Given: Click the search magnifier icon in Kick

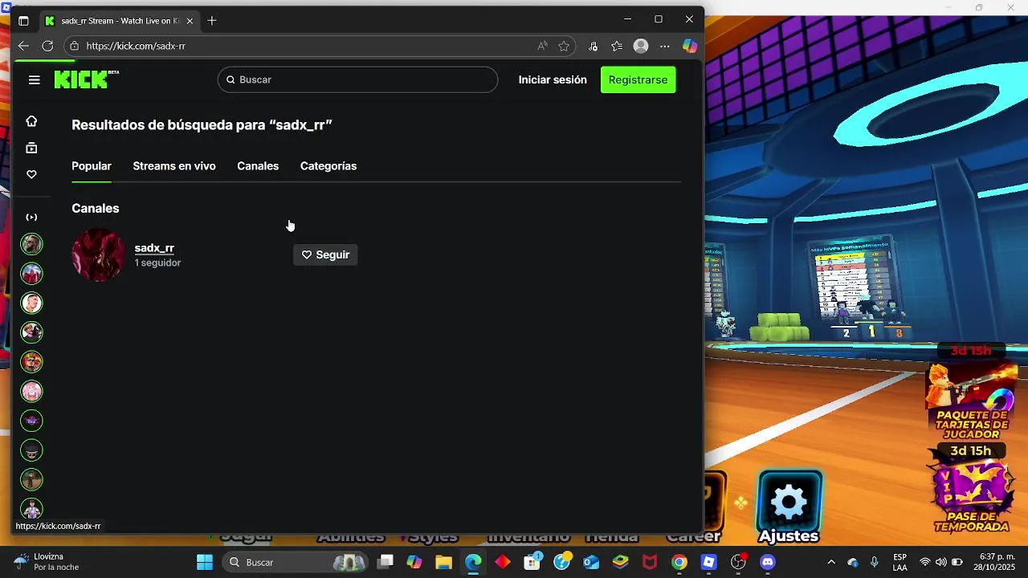Looking at the screenshot, I should pos(230,79).
